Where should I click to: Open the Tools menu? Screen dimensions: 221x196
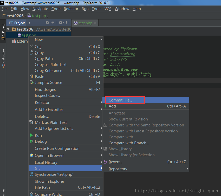pos(96,9)
